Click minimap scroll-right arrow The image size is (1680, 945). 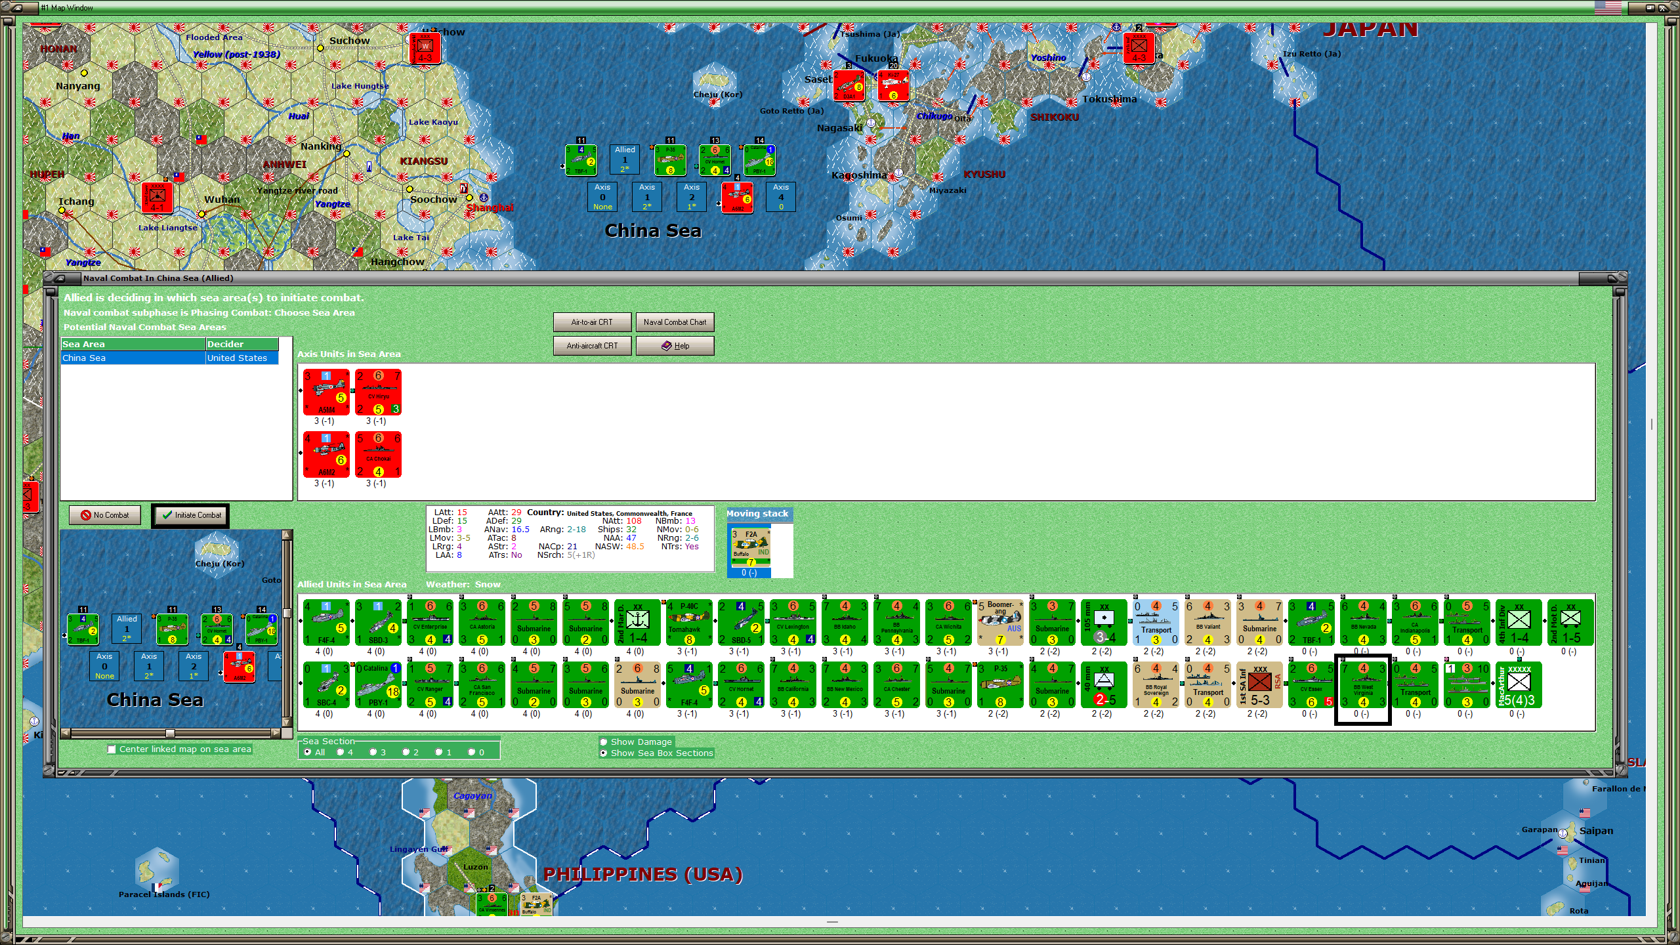(x=276, y=733)
